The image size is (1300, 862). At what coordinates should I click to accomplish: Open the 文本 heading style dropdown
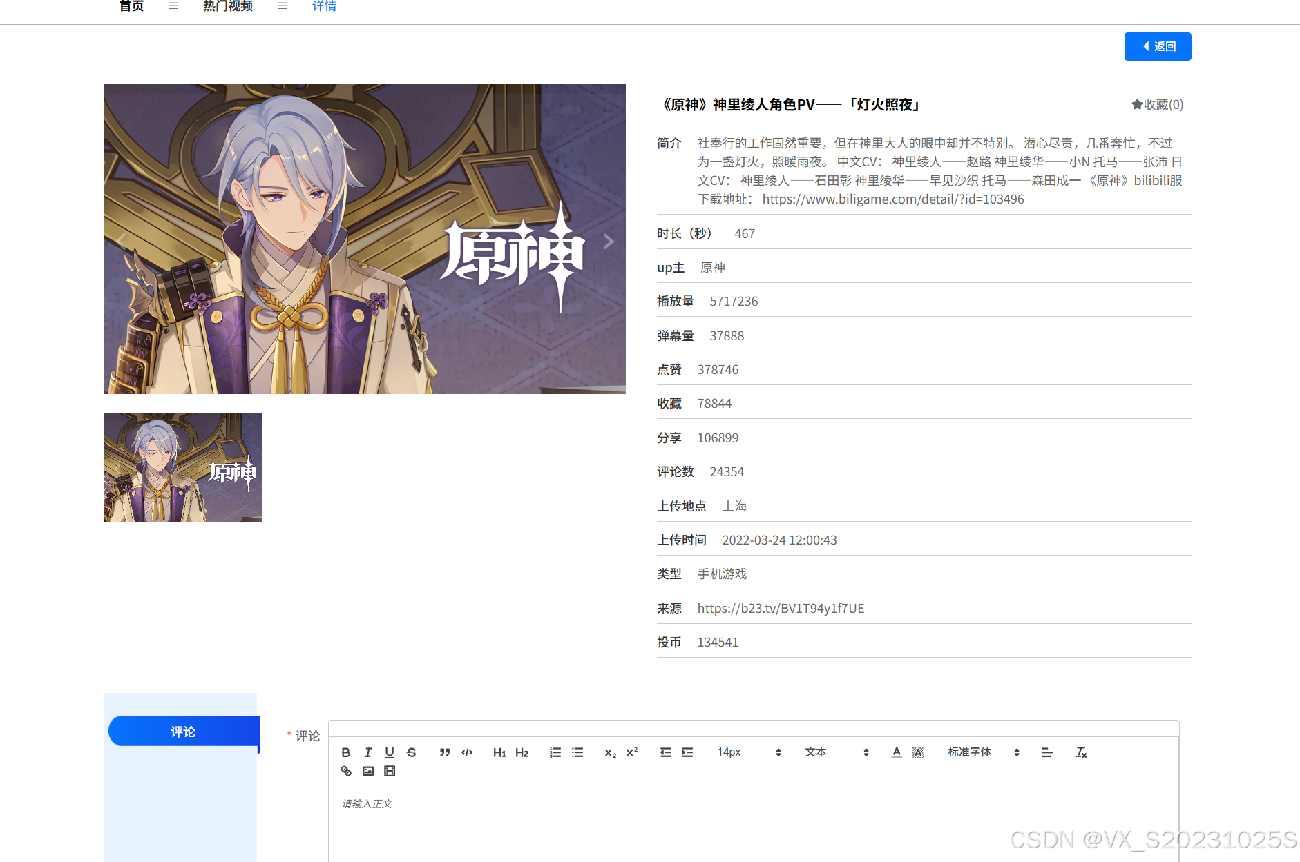point(837,752)
